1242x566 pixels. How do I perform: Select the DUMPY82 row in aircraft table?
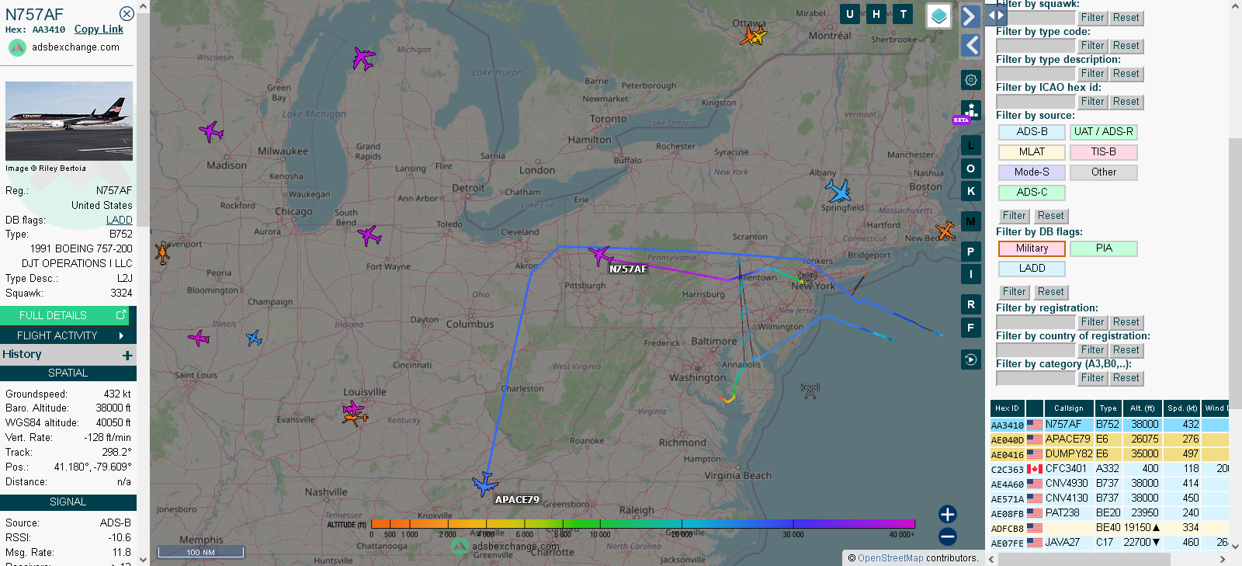coord(1109,454)
